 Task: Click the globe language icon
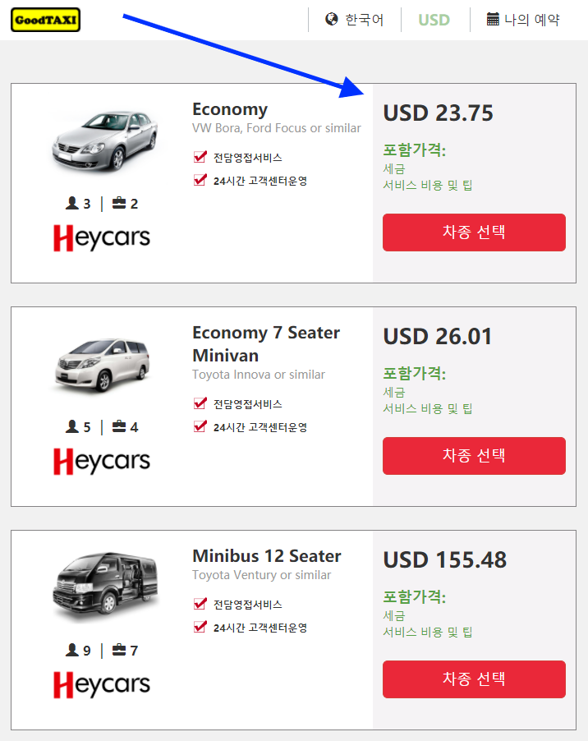(332, 19)
